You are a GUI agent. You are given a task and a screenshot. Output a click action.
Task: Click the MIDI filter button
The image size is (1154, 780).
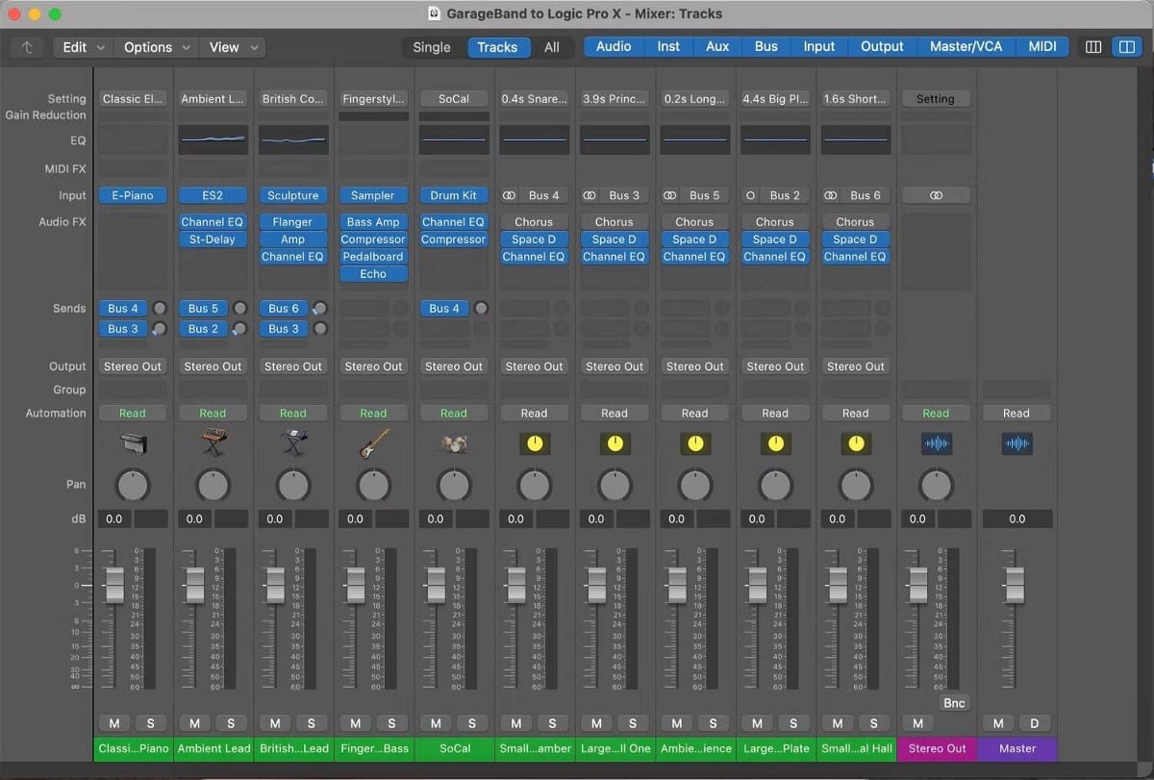(x=1042, y=45)
